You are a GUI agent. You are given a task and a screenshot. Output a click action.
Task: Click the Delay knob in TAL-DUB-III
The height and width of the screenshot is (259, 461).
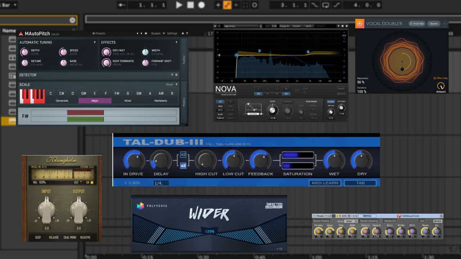pyautogui.click(x=161, y=160)
